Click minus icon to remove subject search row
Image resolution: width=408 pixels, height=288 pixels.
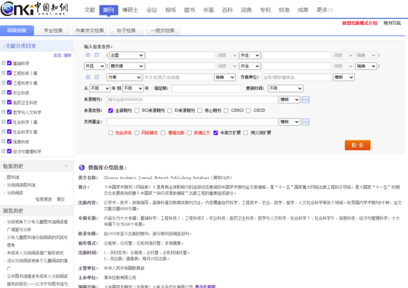(x=96, y=55)
